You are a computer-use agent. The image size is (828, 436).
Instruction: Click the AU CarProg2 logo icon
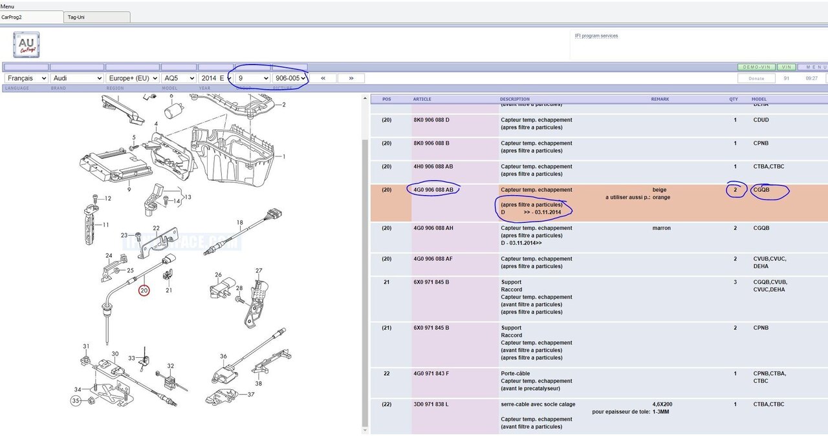pyautogui.click(x=27, y=45)
